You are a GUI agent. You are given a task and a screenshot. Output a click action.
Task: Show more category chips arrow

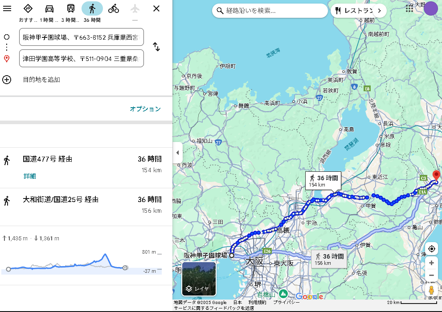[x=380, y=11]
